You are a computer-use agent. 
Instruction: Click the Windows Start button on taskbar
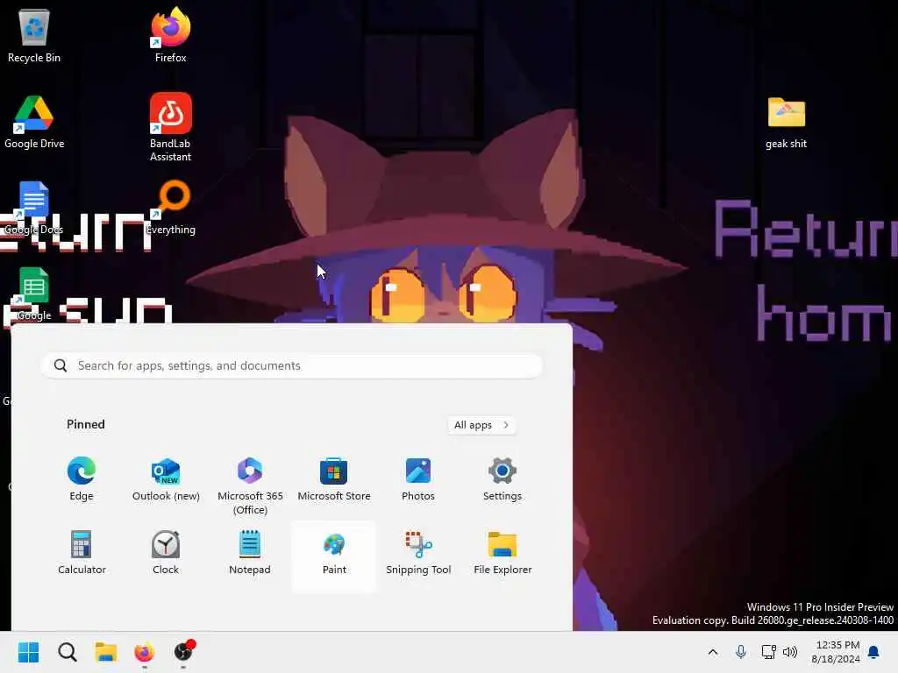coord(28,652)
